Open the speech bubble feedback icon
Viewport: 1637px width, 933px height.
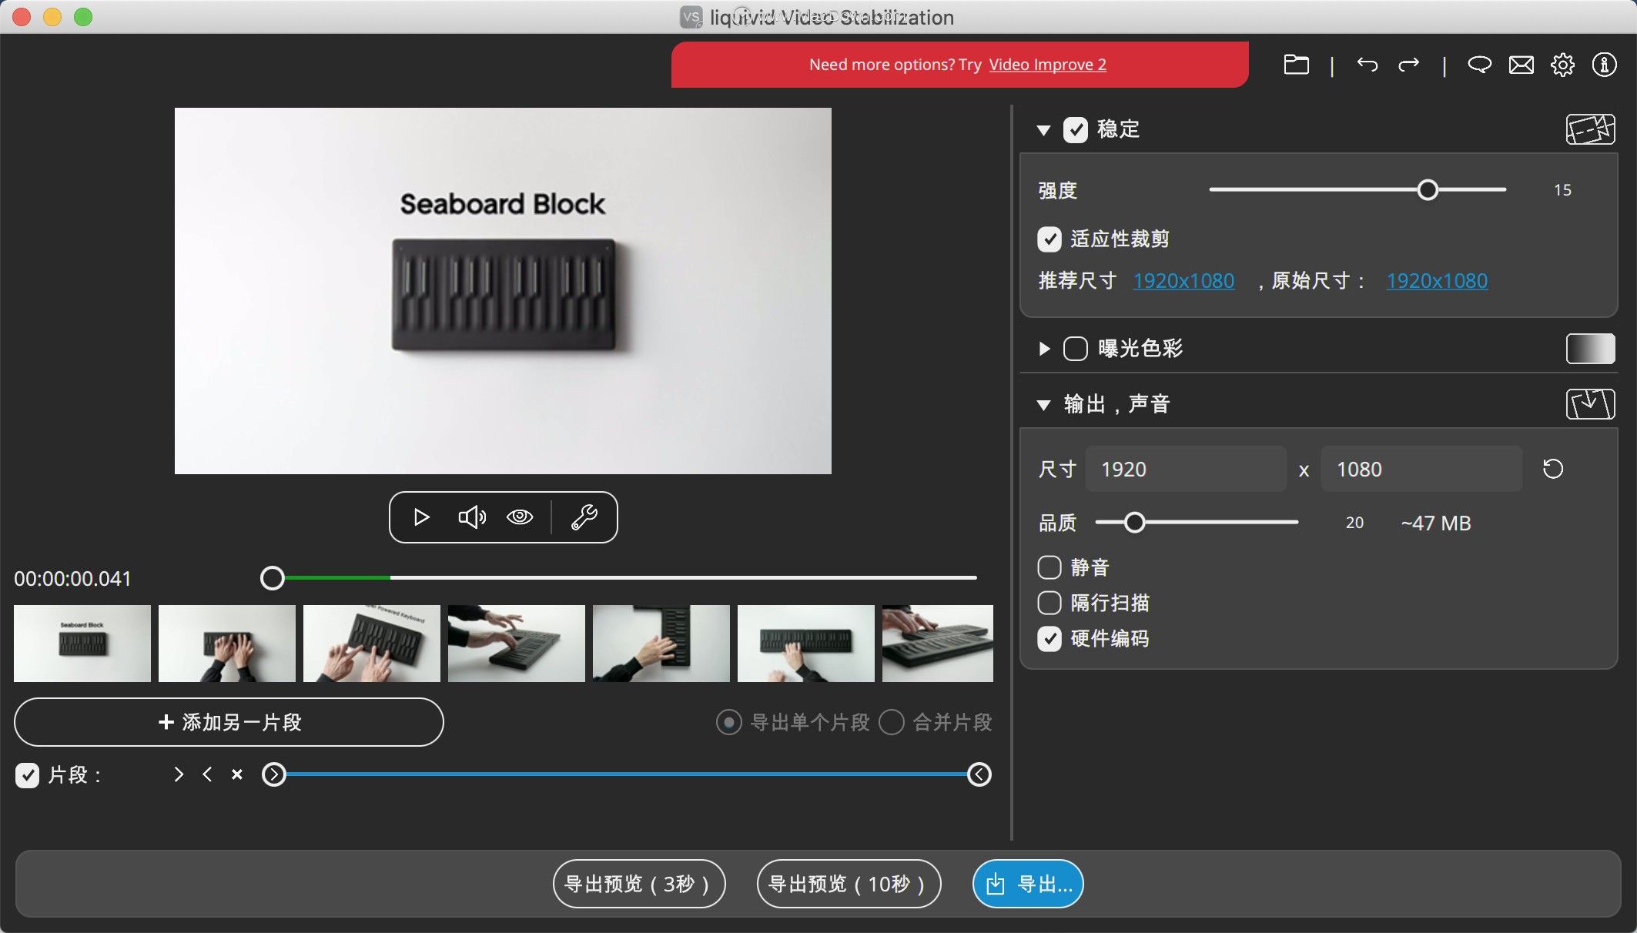click(x=1479, y=65)
